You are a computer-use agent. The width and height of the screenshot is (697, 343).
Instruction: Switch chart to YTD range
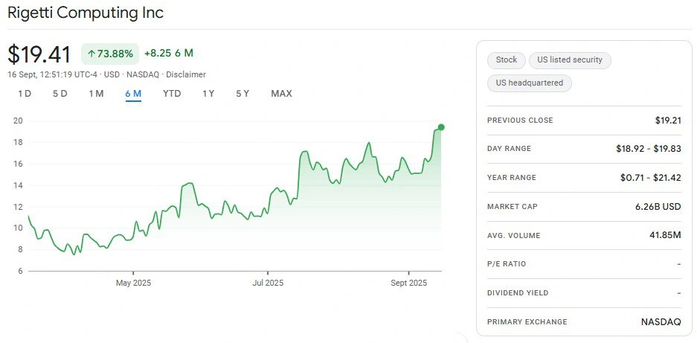[x=172, y=94]
